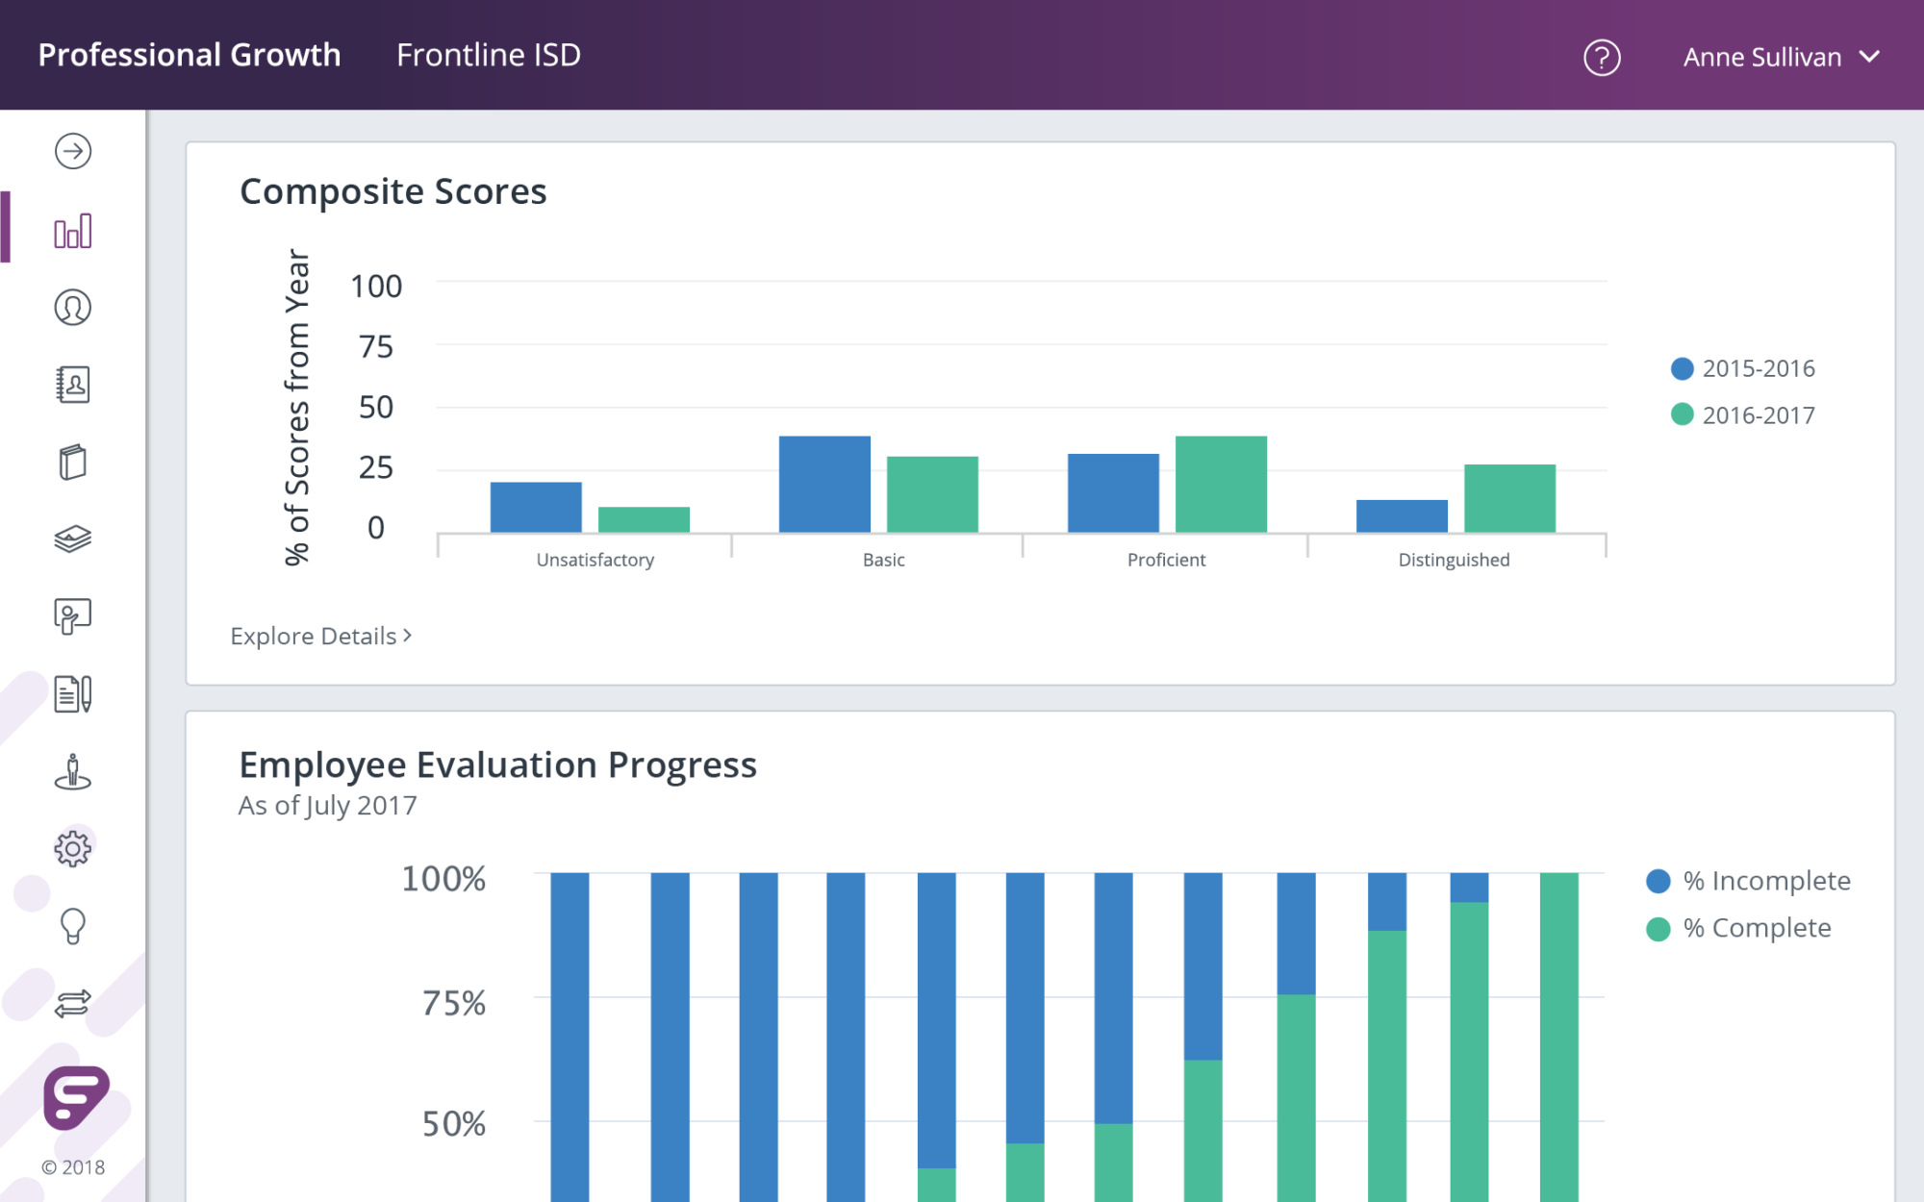This screenshot has width=1924, height=1202.
Task: Click the Distinguished axis label
Action: [x=1454, y=560]
